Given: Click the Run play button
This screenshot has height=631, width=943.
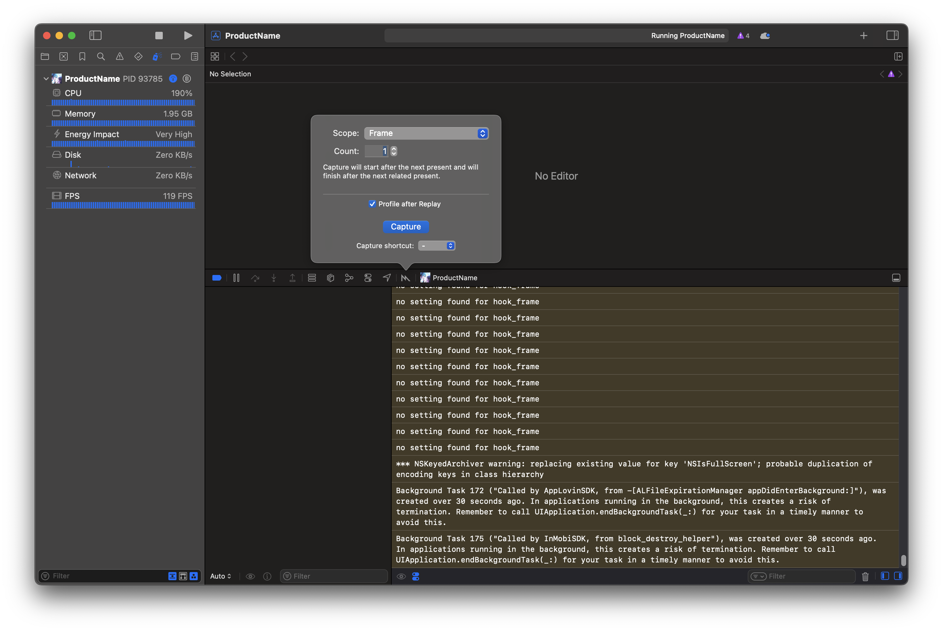Looking at the screenshot, I should click(x=187, y=36).
